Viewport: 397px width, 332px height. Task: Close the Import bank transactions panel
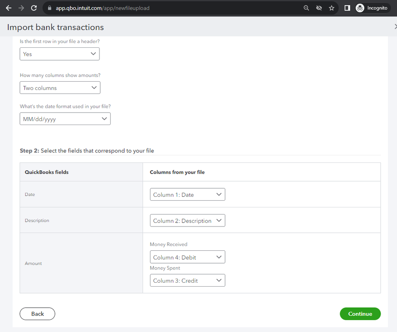395,27
